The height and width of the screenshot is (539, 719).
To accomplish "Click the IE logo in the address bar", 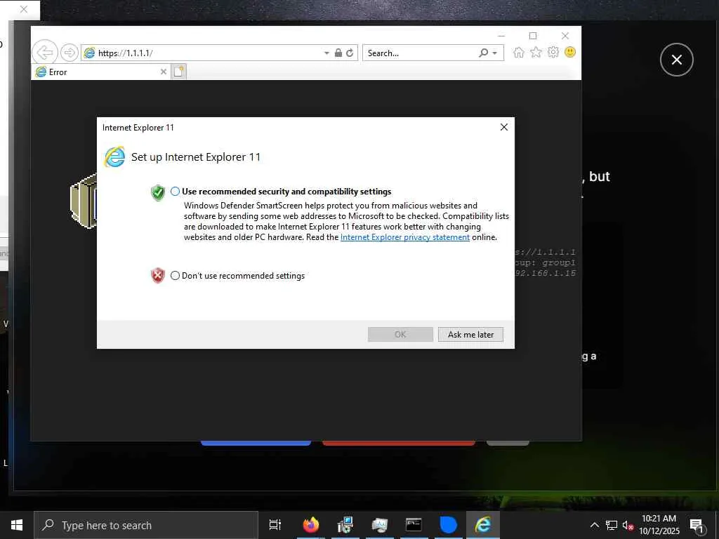I will pos(89,53).
